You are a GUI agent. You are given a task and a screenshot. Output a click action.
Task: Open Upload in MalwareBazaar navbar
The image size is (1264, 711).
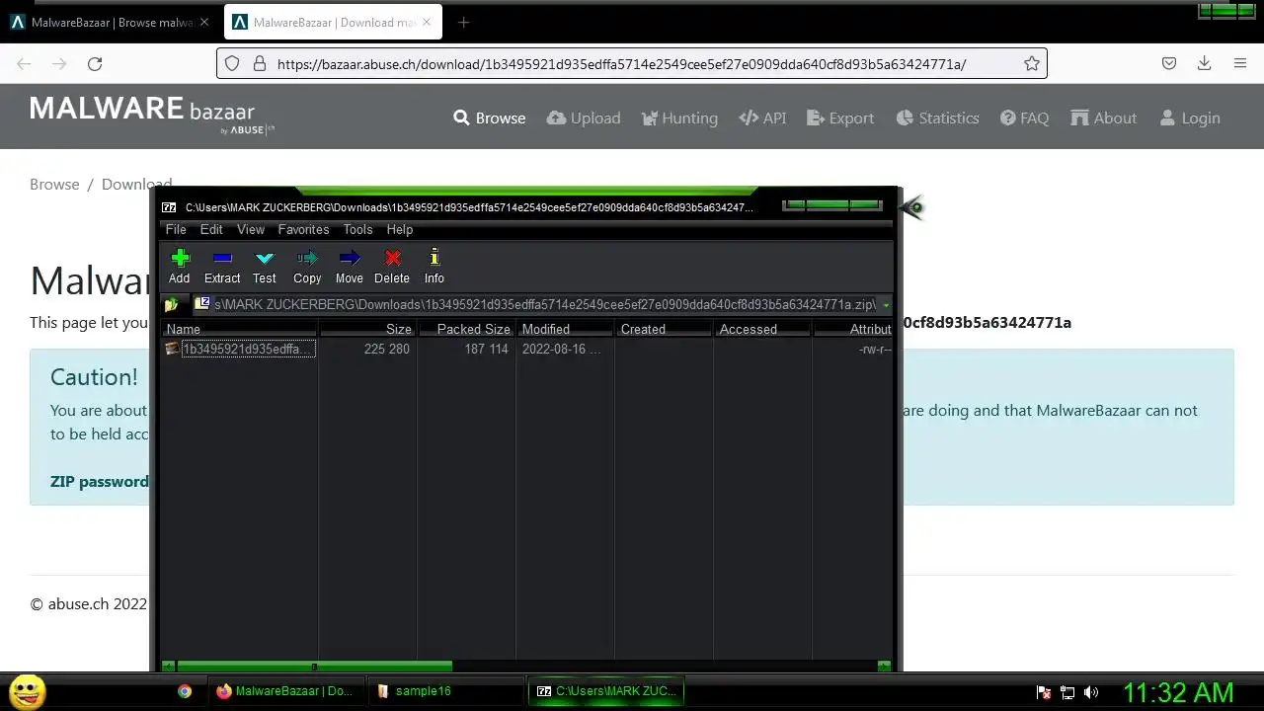(x=584, y=118)
